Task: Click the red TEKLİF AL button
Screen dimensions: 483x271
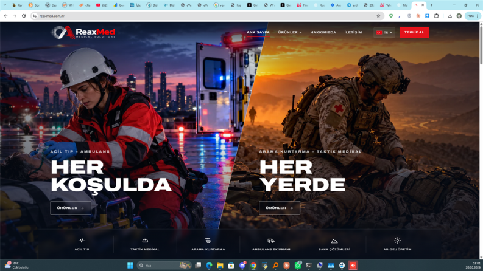Action: coord(414,32)
